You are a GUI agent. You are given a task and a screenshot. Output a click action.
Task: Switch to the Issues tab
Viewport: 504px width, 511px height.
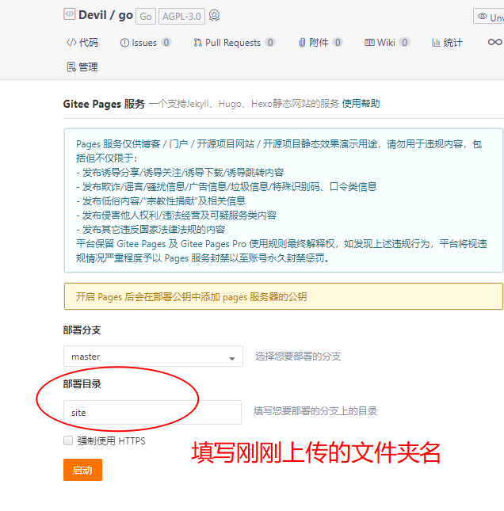[146, 42]
